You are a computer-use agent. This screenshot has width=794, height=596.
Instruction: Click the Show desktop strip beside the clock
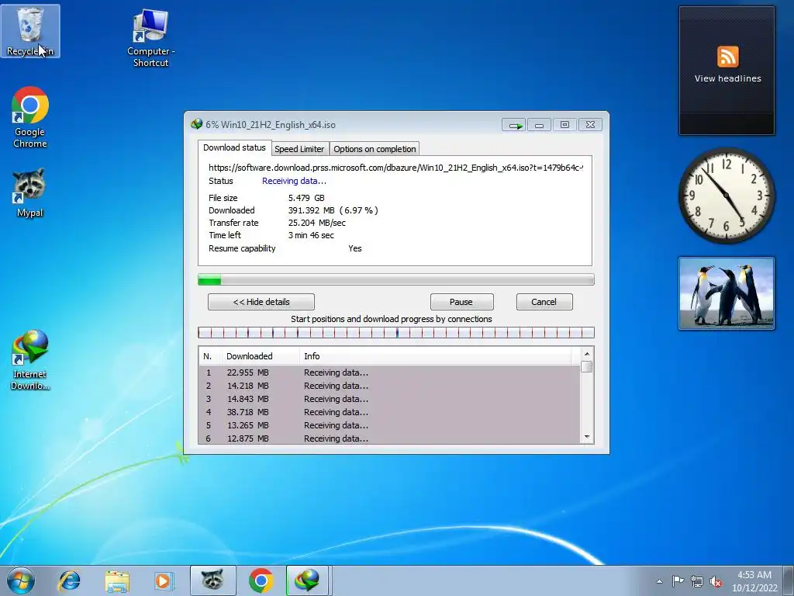point(789,580)
